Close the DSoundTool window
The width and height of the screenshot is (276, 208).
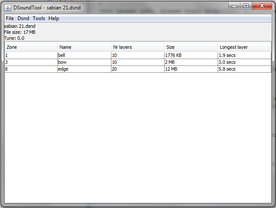[x=262, y=6]
